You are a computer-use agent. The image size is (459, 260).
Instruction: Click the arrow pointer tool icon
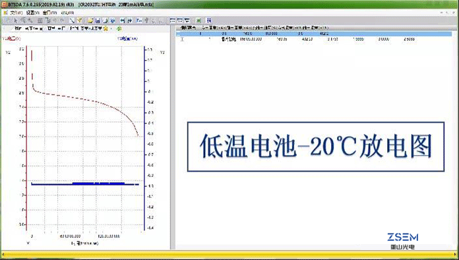pos(16,20)
